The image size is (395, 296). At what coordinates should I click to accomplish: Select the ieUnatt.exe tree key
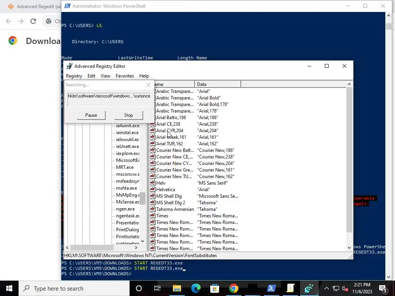(x=127, y=146)
